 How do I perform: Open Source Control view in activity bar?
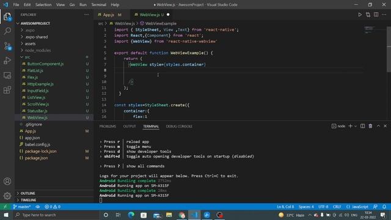[7, 46]
